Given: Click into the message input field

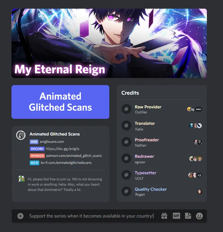Looking at the screenshot, I should (91, 216).
